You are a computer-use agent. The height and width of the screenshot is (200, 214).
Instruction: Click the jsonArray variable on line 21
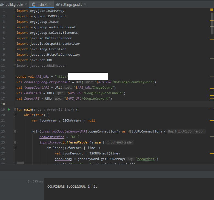(48, 120)
